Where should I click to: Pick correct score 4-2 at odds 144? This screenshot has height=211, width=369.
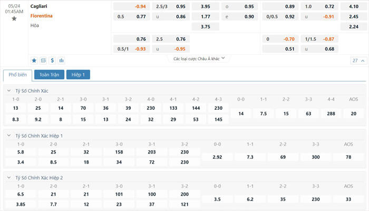[196, 108]
